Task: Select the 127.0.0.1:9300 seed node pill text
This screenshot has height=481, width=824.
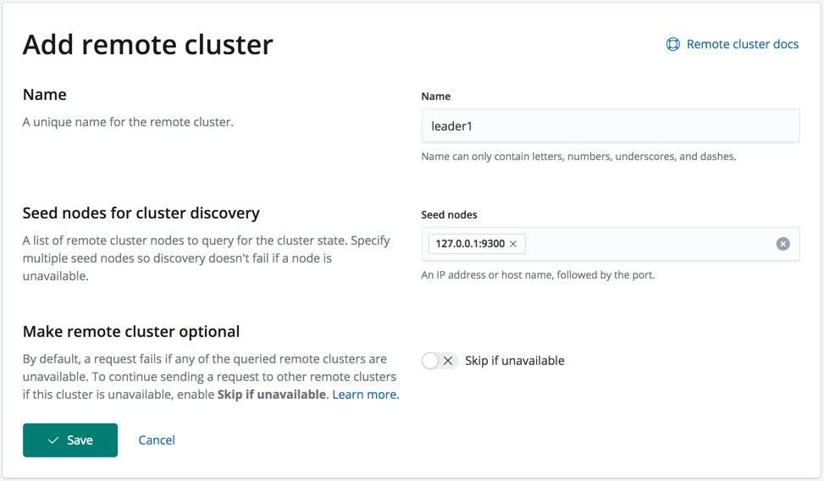Action: click(x=470, y=244)
